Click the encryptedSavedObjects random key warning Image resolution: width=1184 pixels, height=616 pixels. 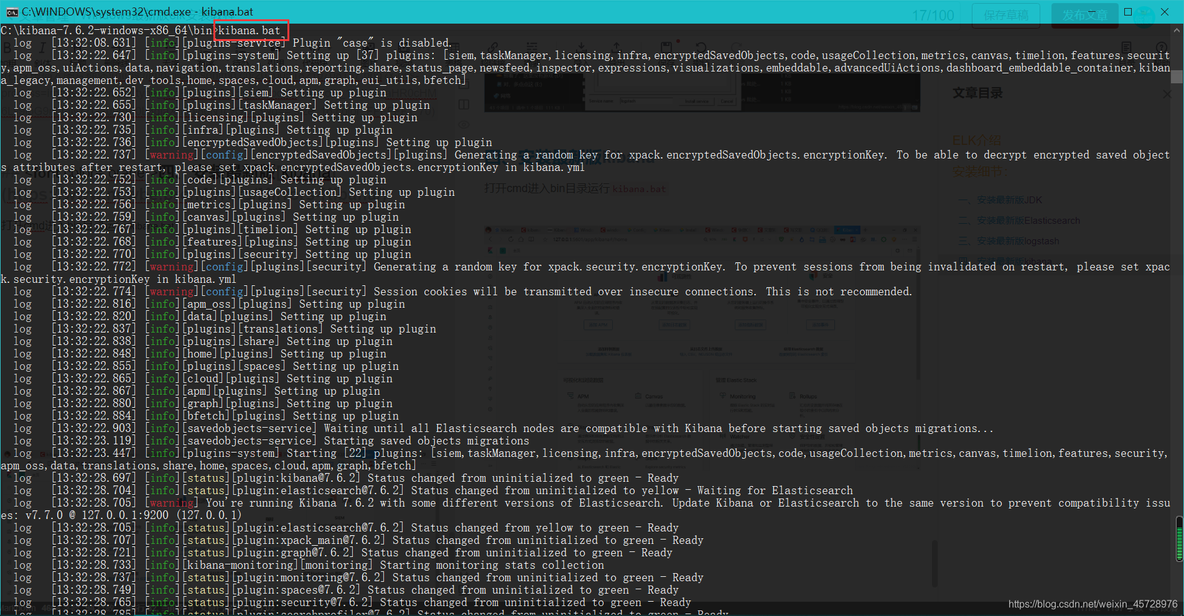[x=585, y=161]
